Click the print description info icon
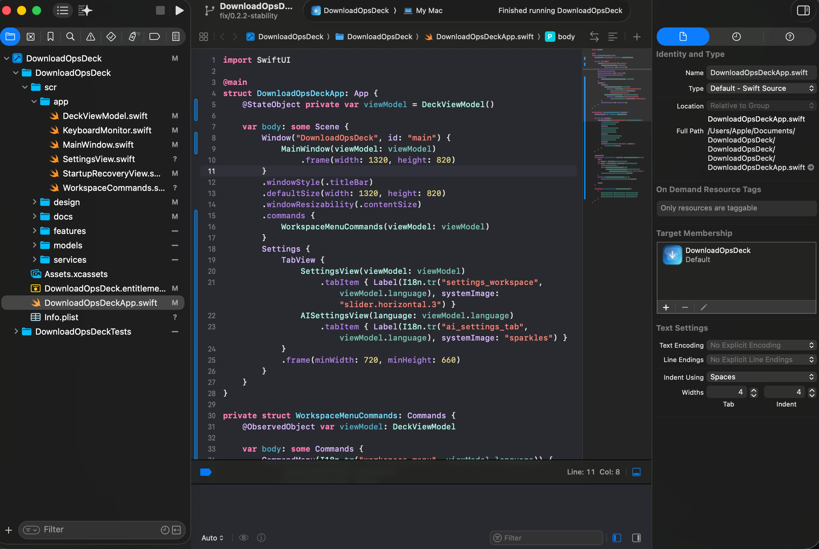This screenshot has height=549, width=819. click(x=261, y=538)
